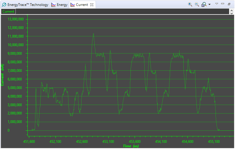Click the down chevron beside the legend bar

coord(231,13)
